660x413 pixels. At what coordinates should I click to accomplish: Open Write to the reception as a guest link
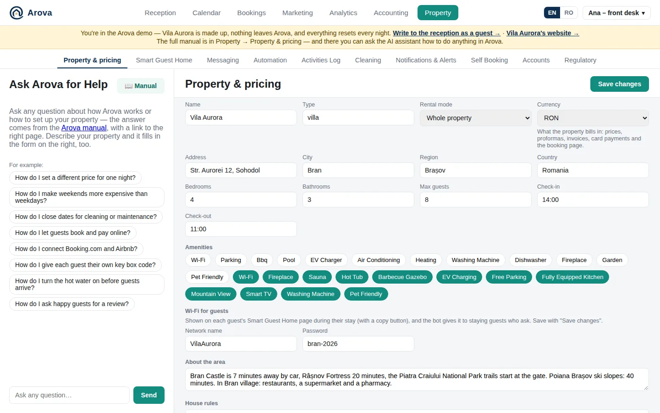(x=446, y=33)
